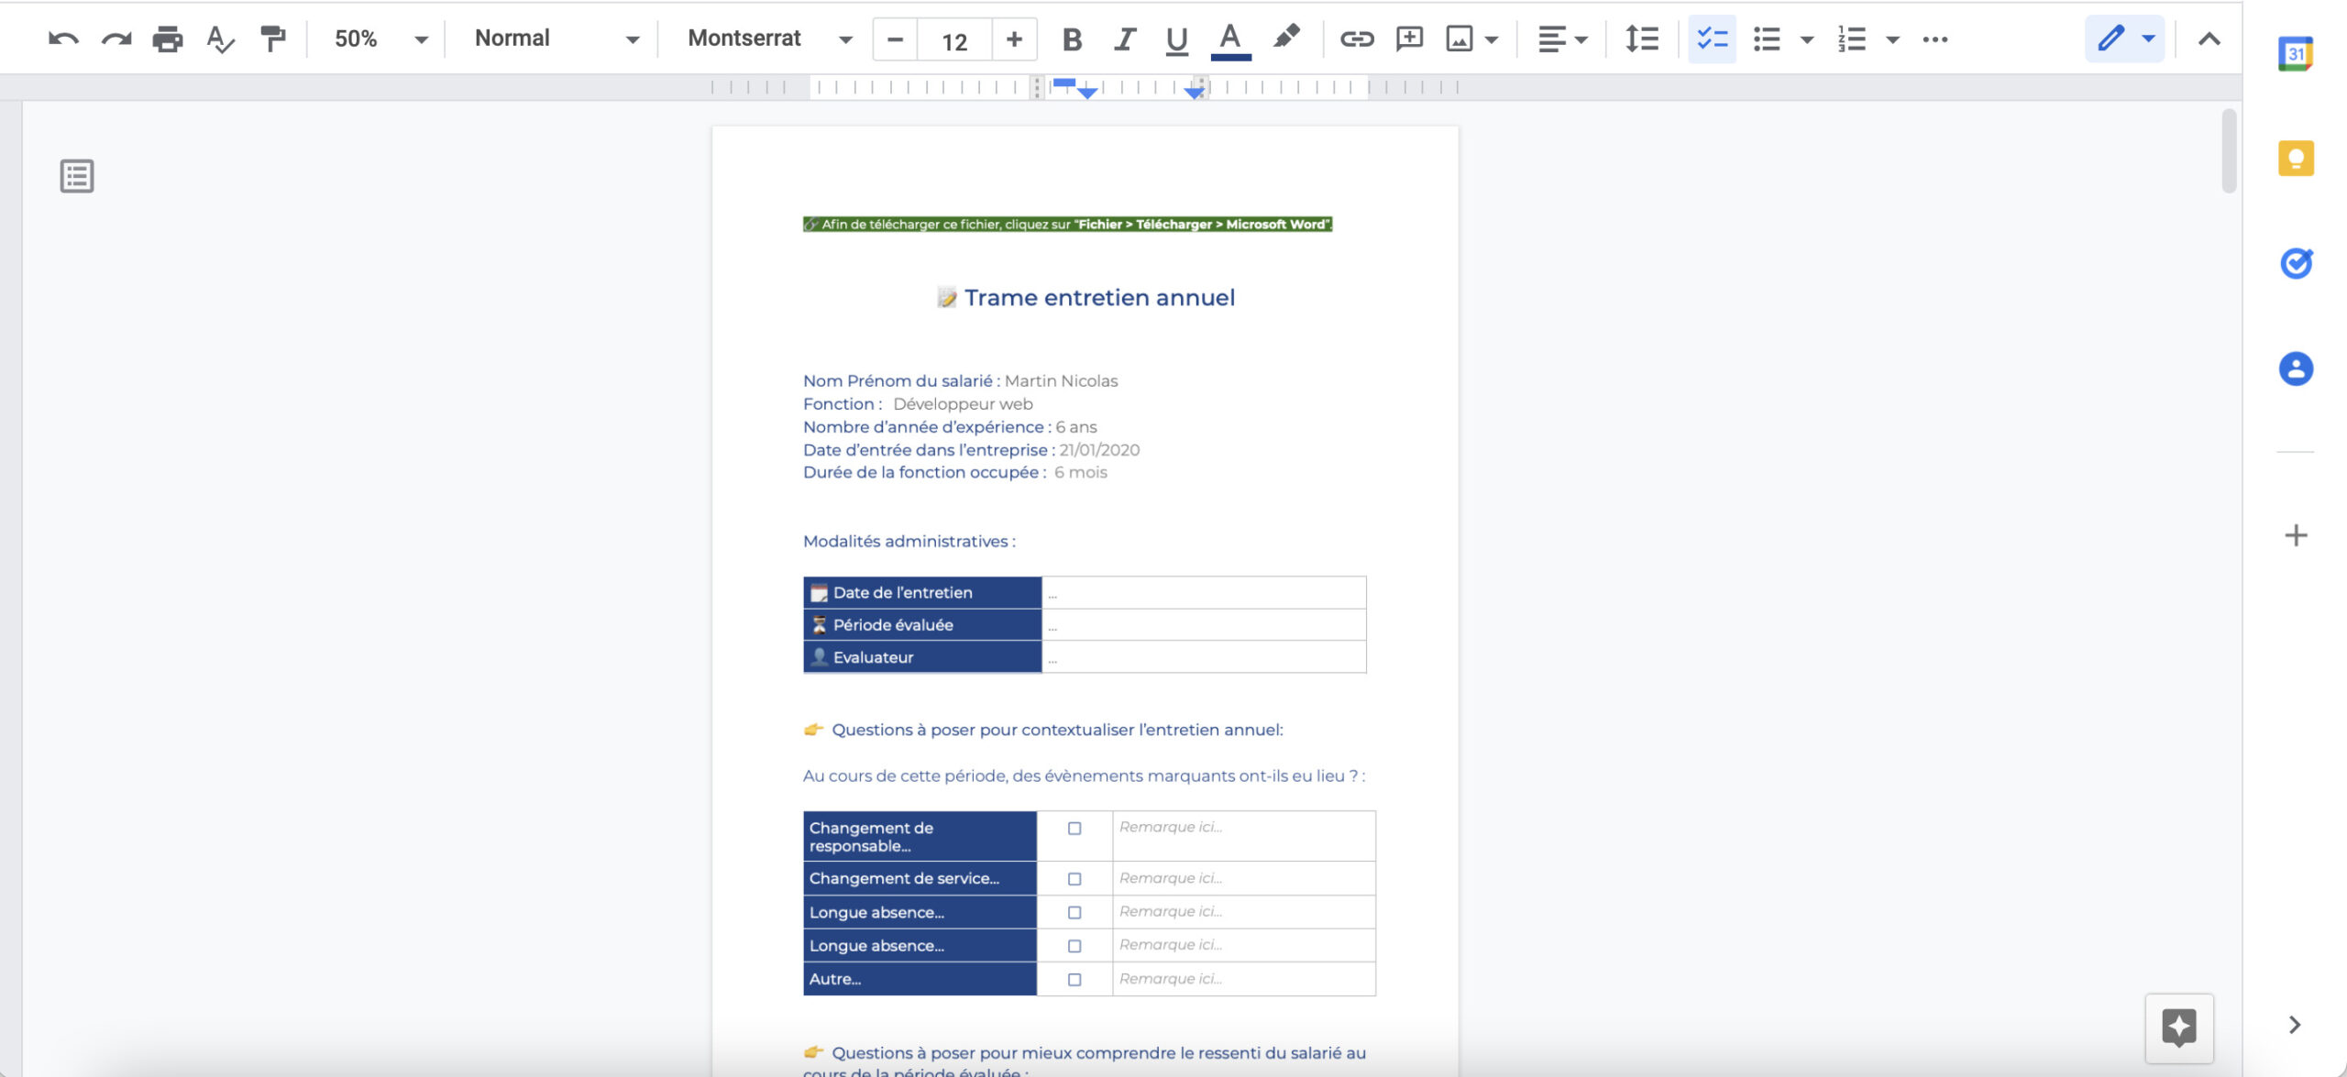
Task: Click the Explore button
Action: tap(2179, 1028)
